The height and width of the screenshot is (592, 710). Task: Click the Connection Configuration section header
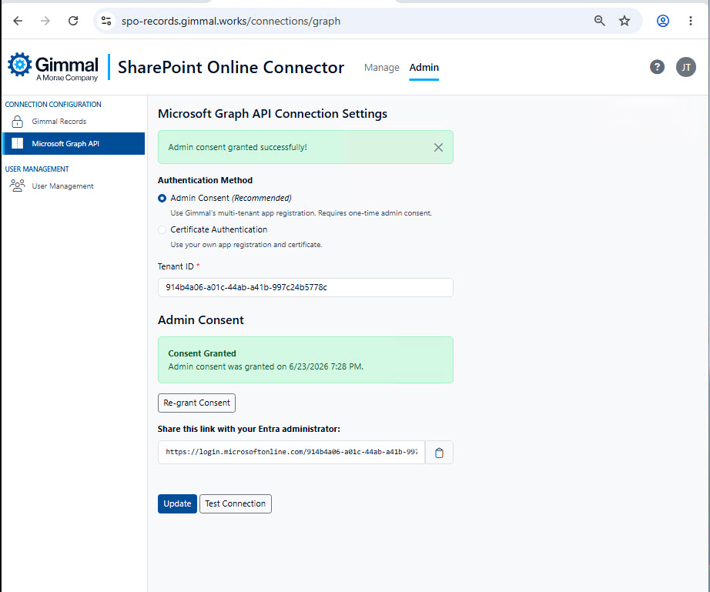(53, 104)
